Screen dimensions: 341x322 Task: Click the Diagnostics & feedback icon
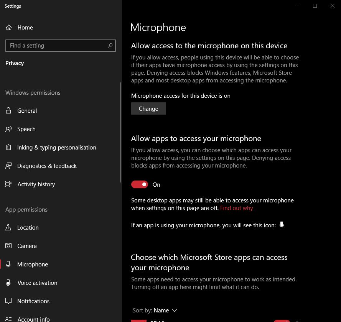pyautogui.click(x=8, y=166)
